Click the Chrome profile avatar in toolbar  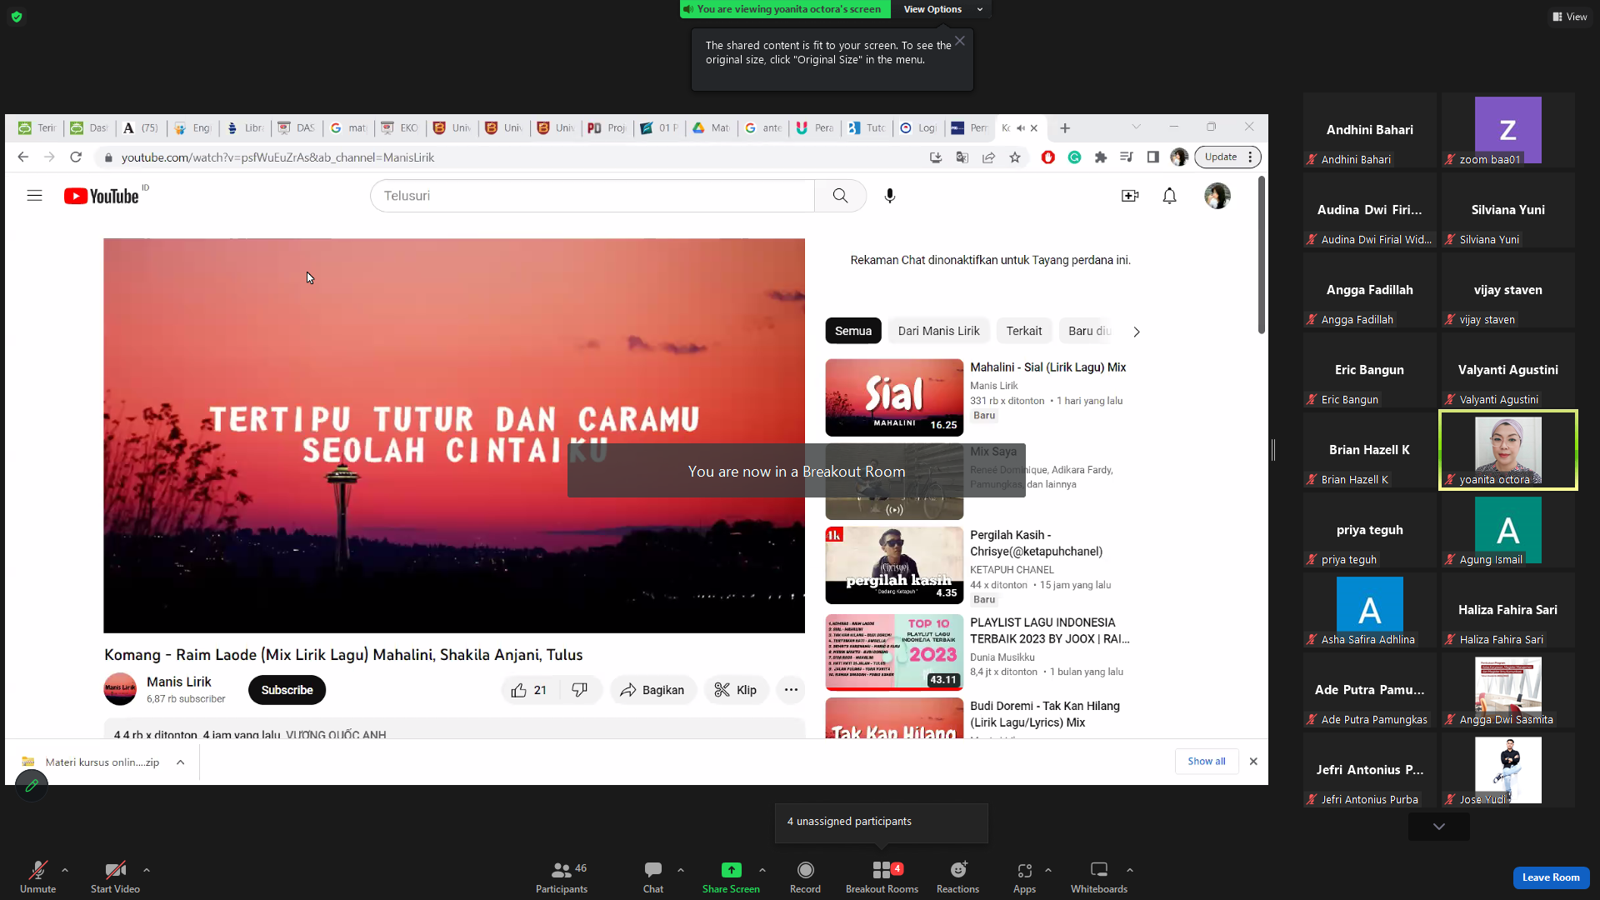click(x=1179, y=157)
